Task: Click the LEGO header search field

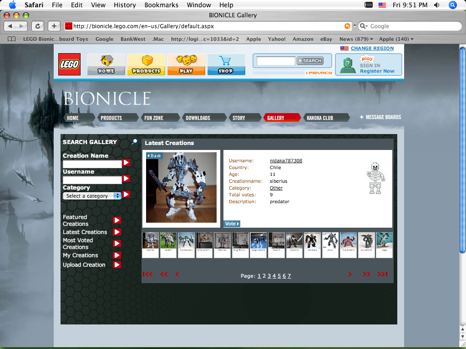Action: click(276, 61)
